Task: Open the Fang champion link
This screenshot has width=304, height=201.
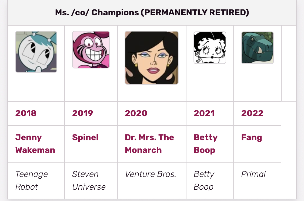Action: click(x=251, y=137)
